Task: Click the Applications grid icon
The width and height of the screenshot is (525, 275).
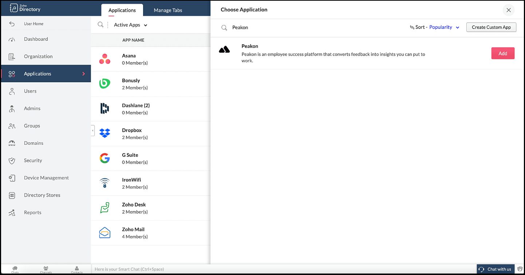Action: click(12, 74)
